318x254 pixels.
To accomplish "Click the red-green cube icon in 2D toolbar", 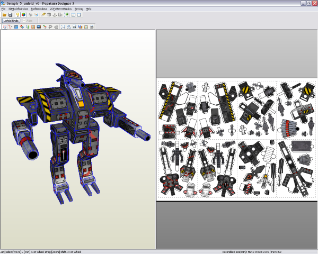I will 45,27.
